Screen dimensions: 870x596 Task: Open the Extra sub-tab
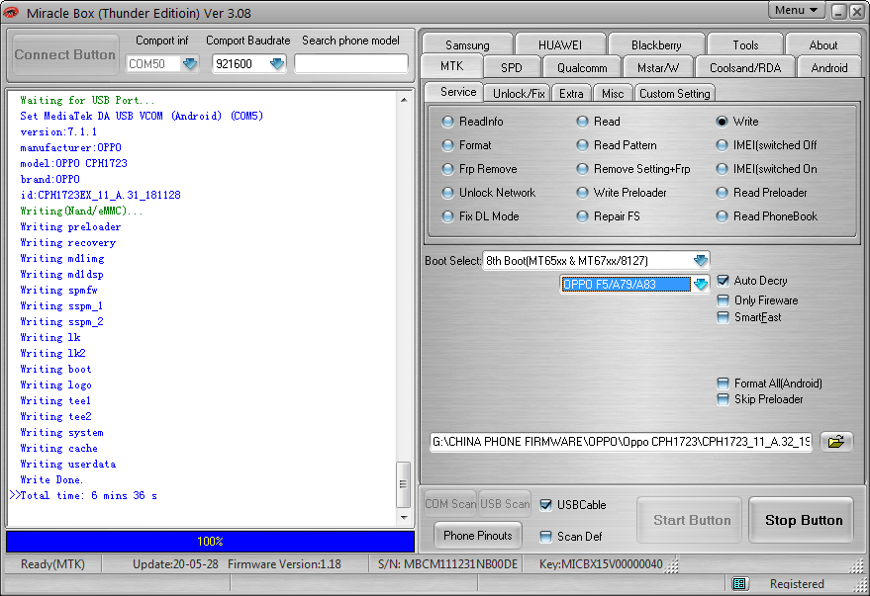571,94
